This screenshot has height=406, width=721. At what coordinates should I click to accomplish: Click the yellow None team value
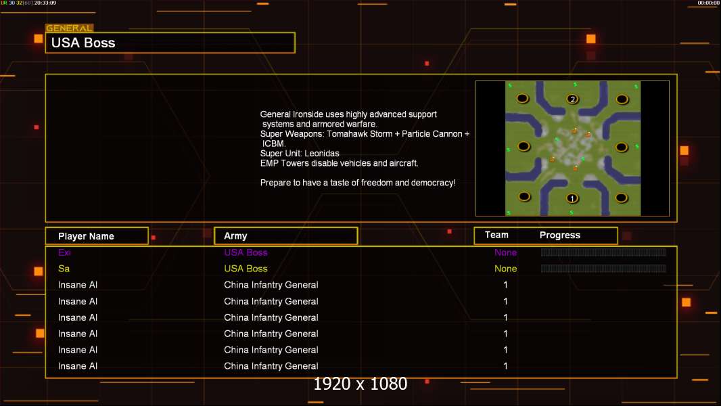pos(505,269)
